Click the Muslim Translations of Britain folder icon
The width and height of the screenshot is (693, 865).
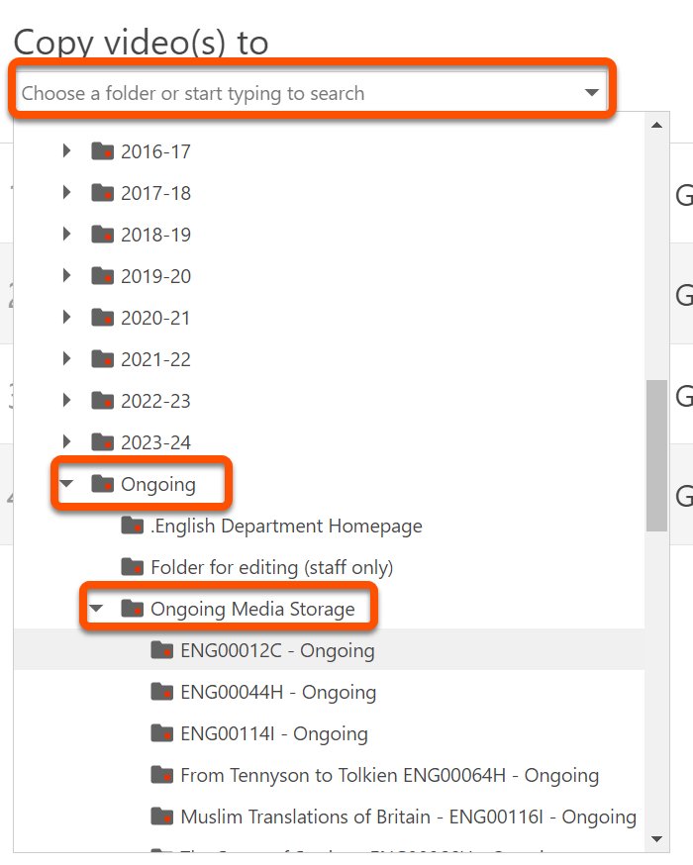tap(161, 817)
